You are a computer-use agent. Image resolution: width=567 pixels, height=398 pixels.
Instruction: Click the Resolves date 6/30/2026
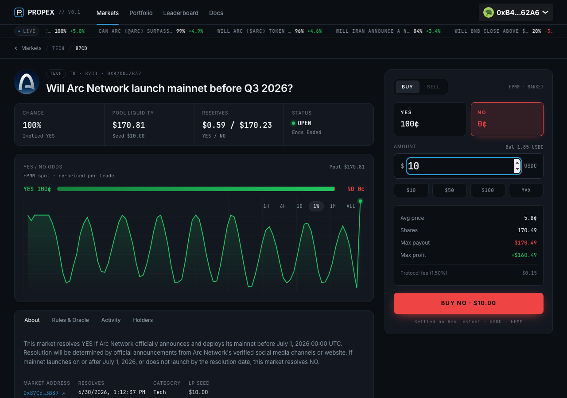point(112,392)
